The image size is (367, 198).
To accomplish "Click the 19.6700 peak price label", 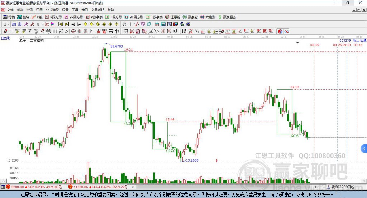I will pyautogui.click(x=116, y=46).
